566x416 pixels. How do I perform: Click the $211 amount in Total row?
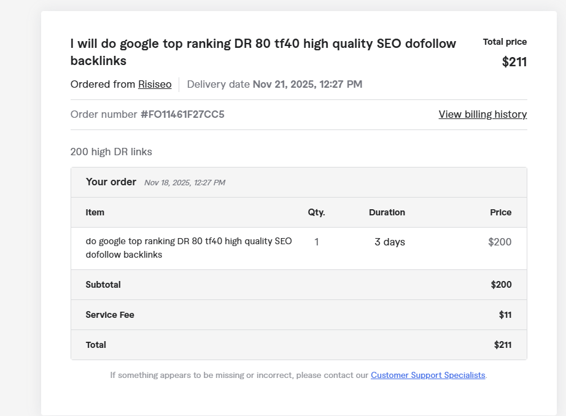[502, 345]
